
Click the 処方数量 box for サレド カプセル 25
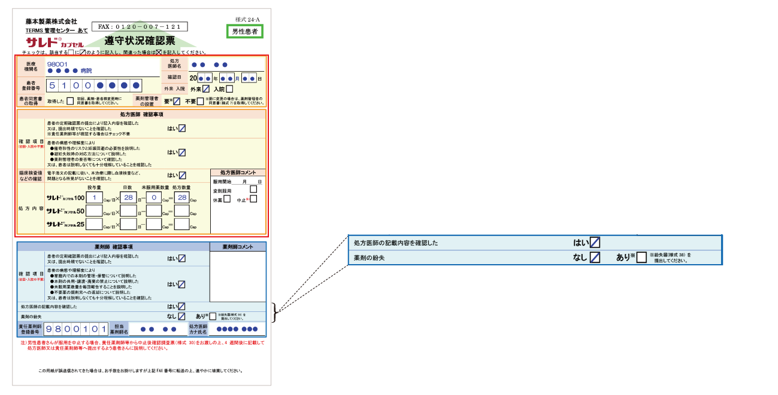181,225
